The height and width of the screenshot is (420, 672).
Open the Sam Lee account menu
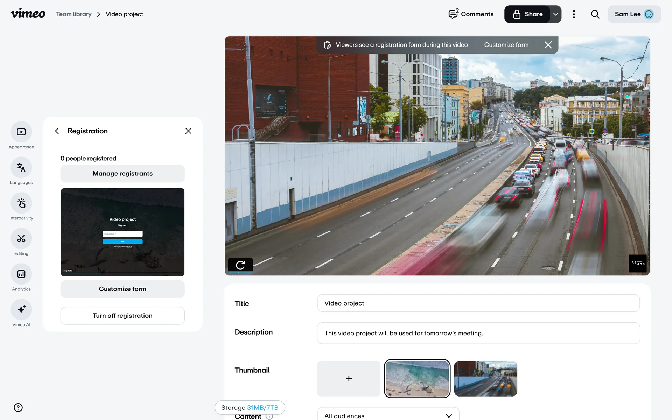pyautogui.click(x=634, y=14)
